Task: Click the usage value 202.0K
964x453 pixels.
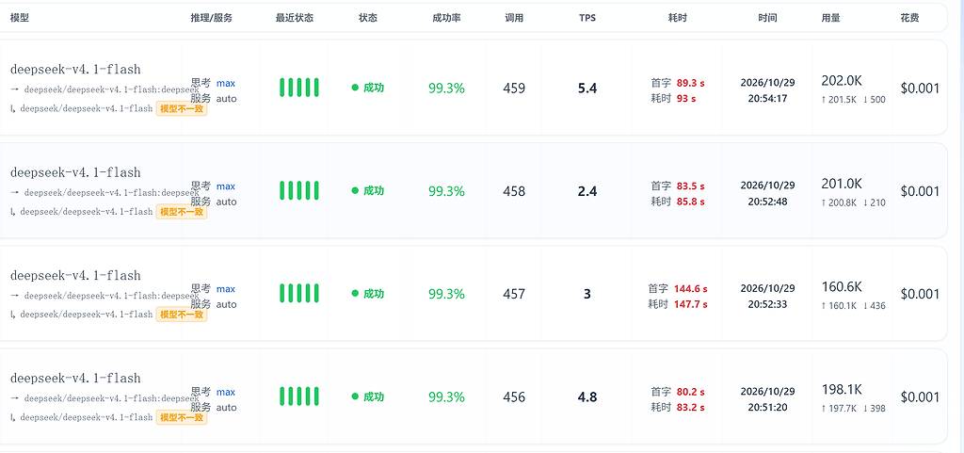Action: (x=842, y=80)
